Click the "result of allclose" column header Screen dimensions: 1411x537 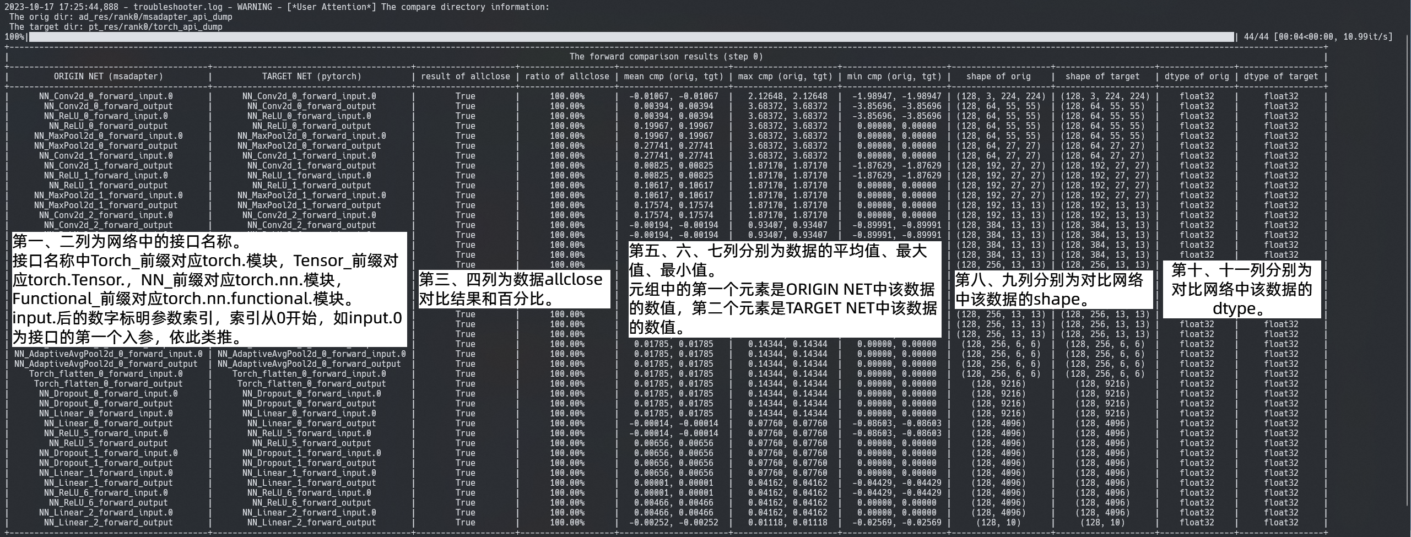pos(466,77)
